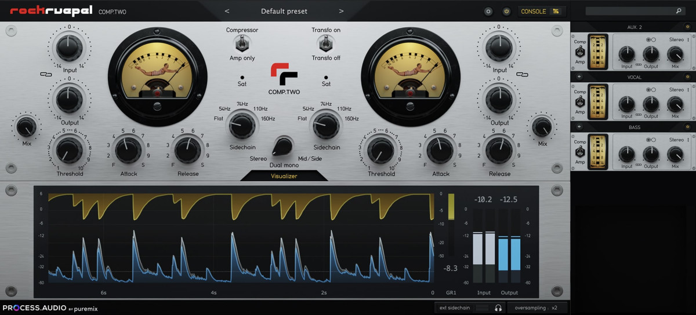Open the Default preset menu

(x=284, y=11)
